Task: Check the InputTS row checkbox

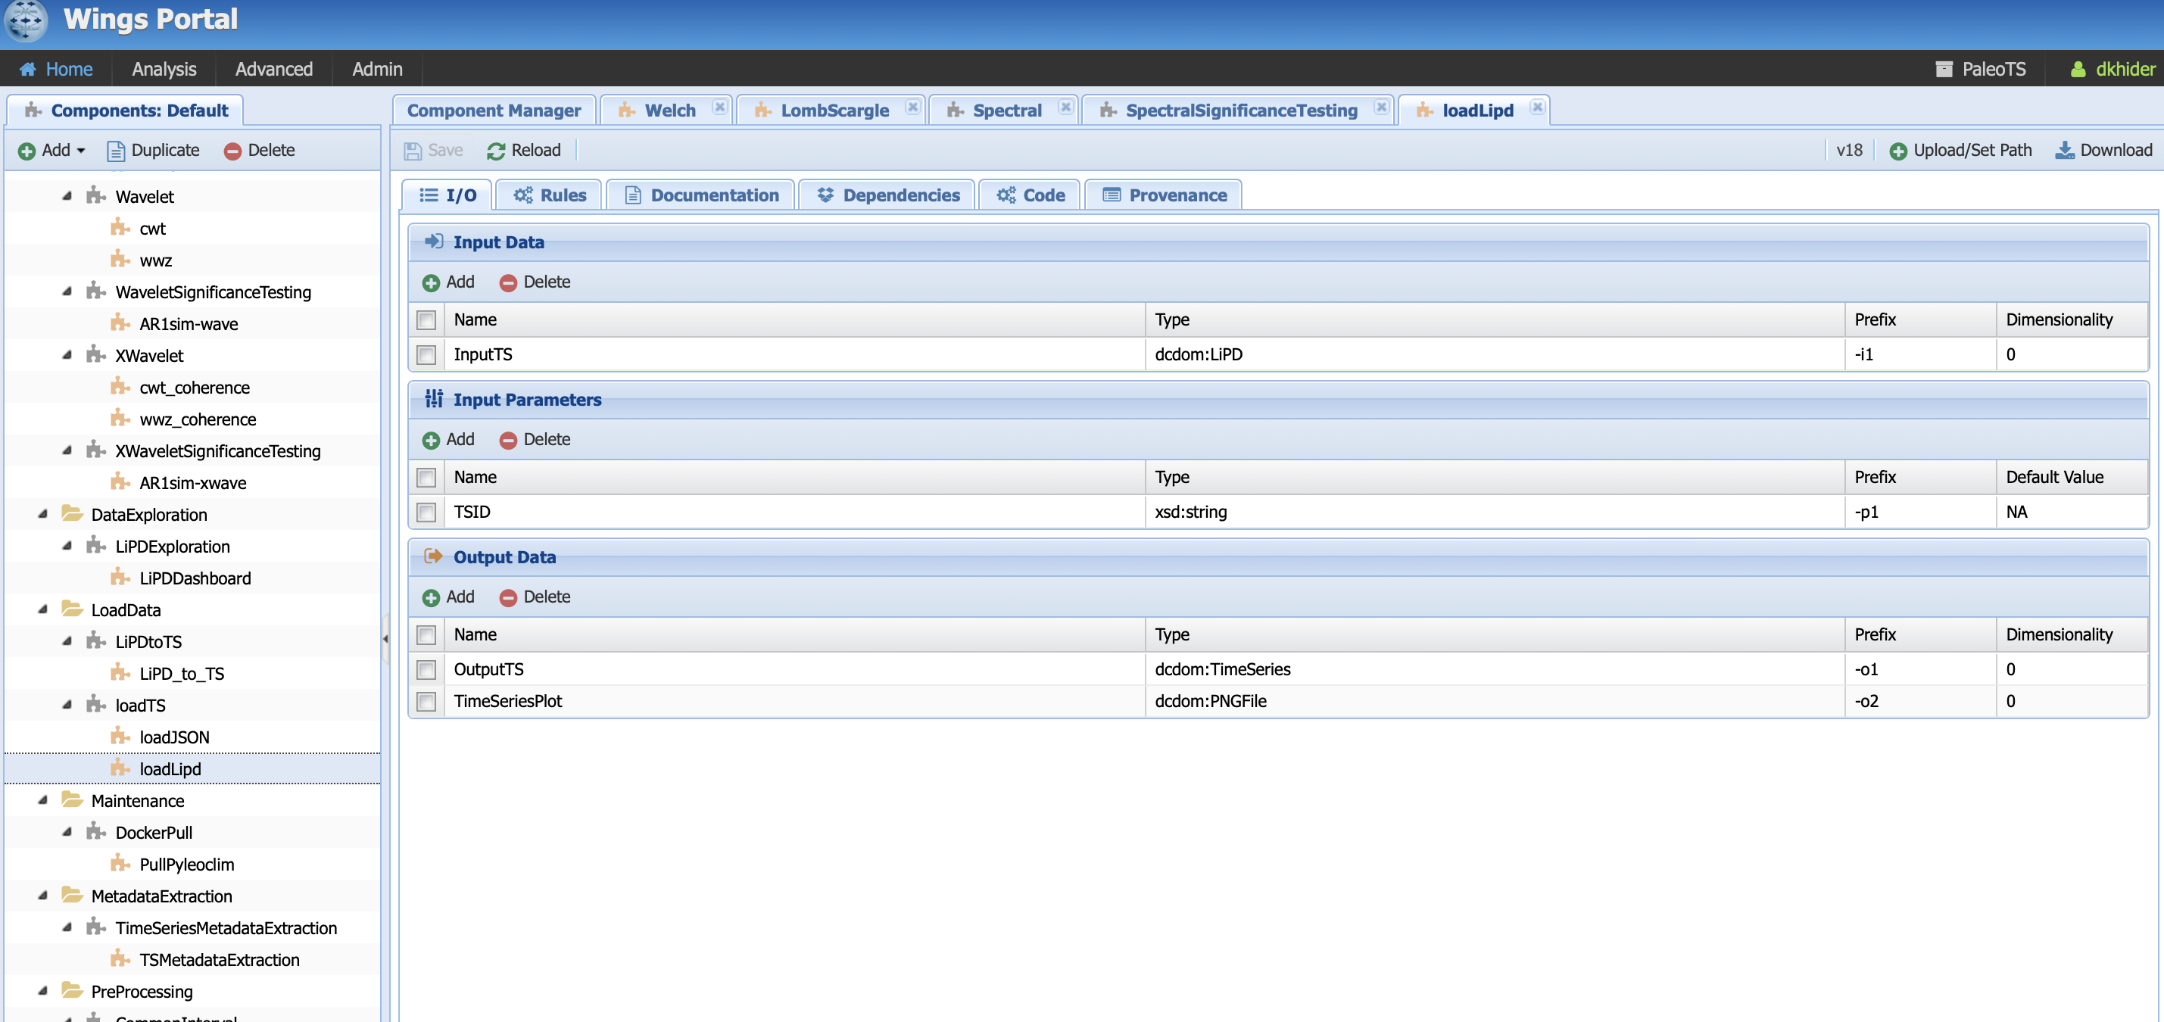Action: 427,354
